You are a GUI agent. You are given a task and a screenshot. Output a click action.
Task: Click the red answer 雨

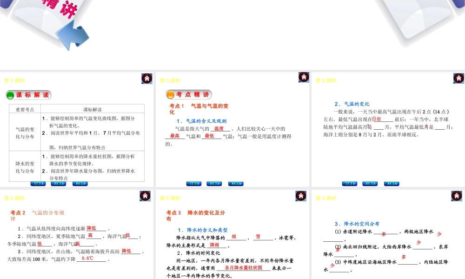coord(234,237)
